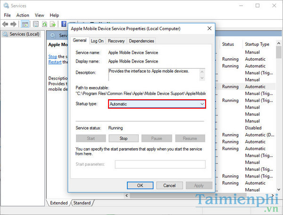Switch to the Recovery tab
Image resolution: width=283 pixels, height=215 pixels.
click(x=116, y=41)
